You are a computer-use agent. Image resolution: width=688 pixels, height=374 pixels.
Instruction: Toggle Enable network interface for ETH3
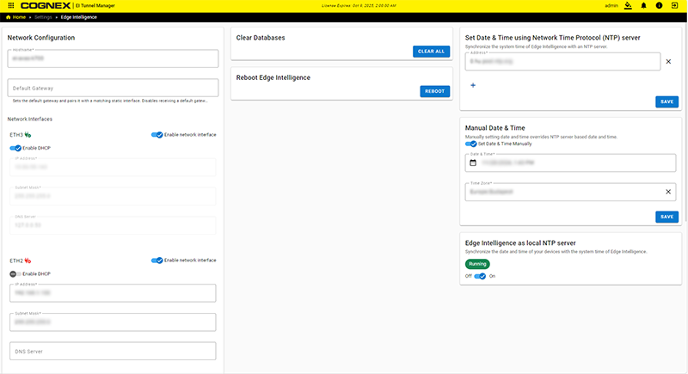157,135
